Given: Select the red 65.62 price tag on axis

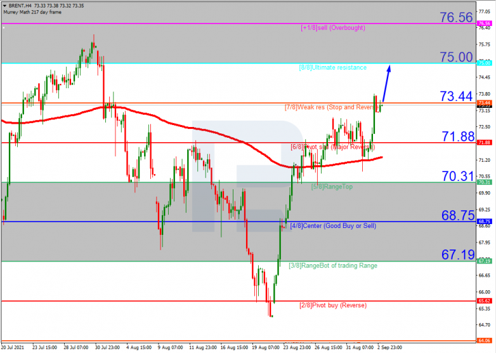Looking at the screenshot, I should pos(485,301).
